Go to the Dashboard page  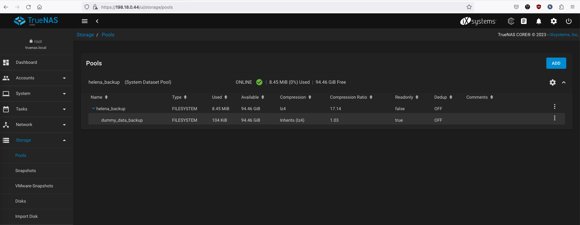(x=27, y=63)
